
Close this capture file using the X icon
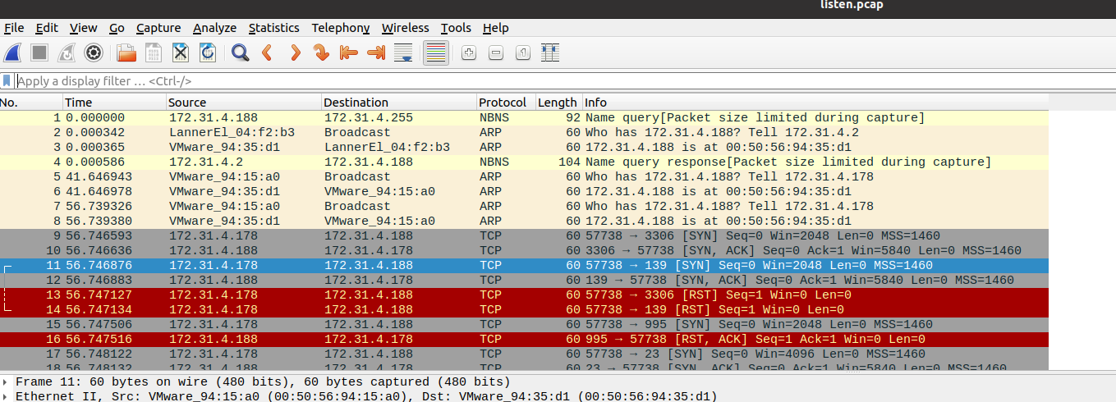click(x=181, y=53)
